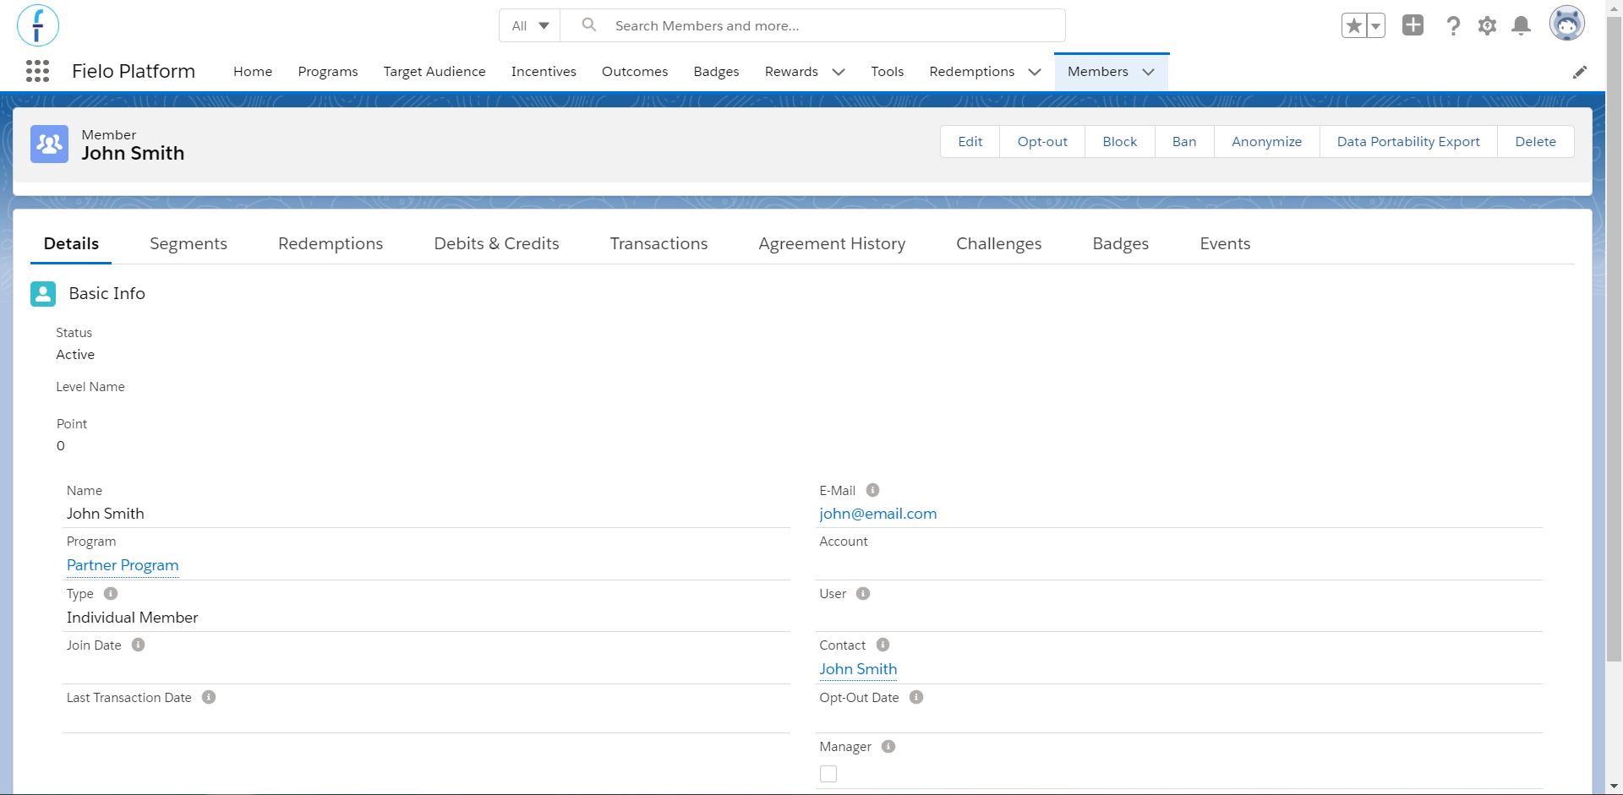Click the scrollbar down arrow
Screen dimensions: 1623x795
click(1614, 787)
